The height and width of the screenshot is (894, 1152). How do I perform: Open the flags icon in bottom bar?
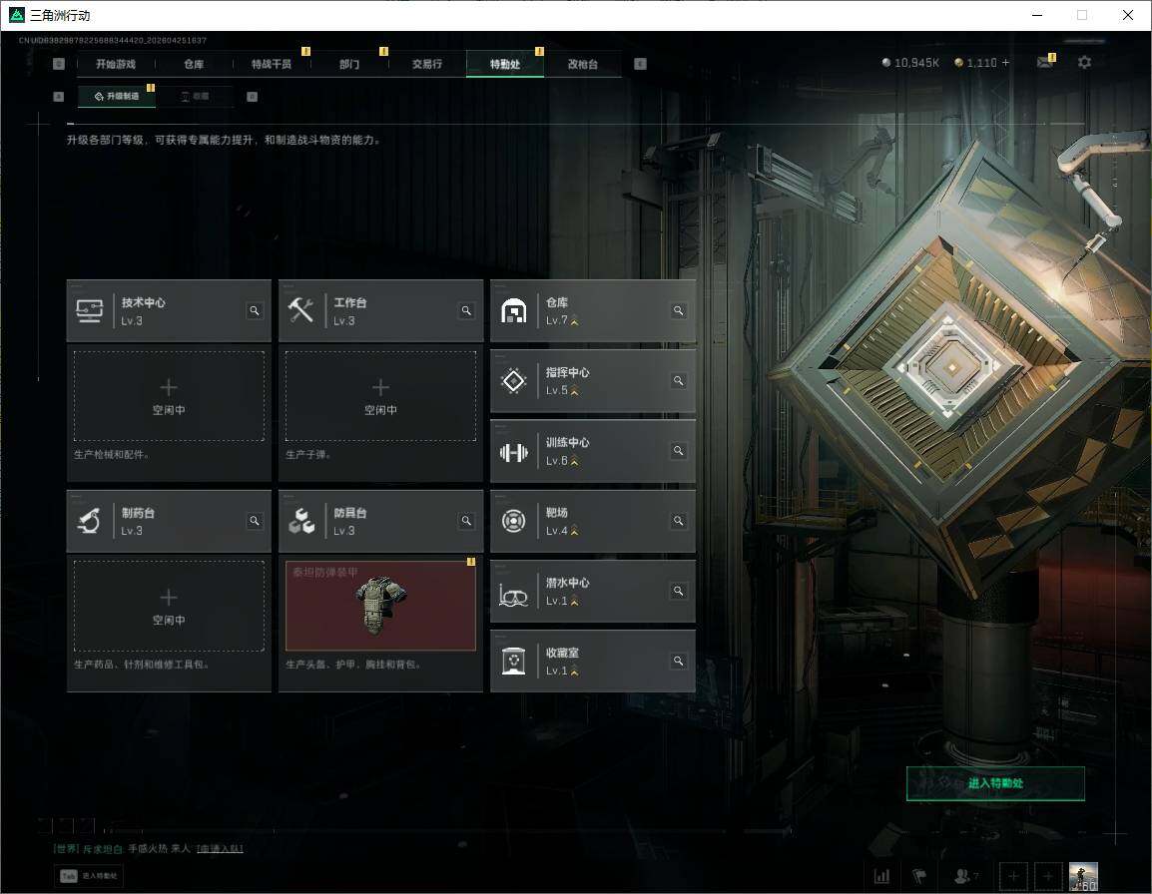[919, 876]
